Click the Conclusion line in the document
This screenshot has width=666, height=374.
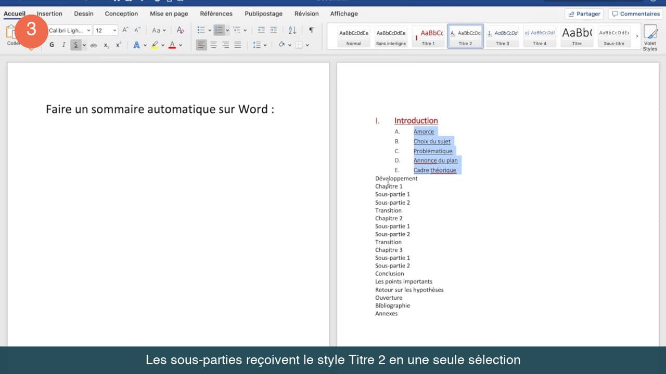[x=389, y=273]
